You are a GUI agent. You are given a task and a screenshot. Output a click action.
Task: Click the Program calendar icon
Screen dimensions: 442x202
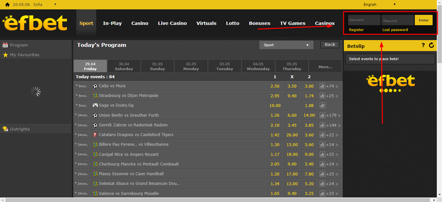tap(5, 45)
